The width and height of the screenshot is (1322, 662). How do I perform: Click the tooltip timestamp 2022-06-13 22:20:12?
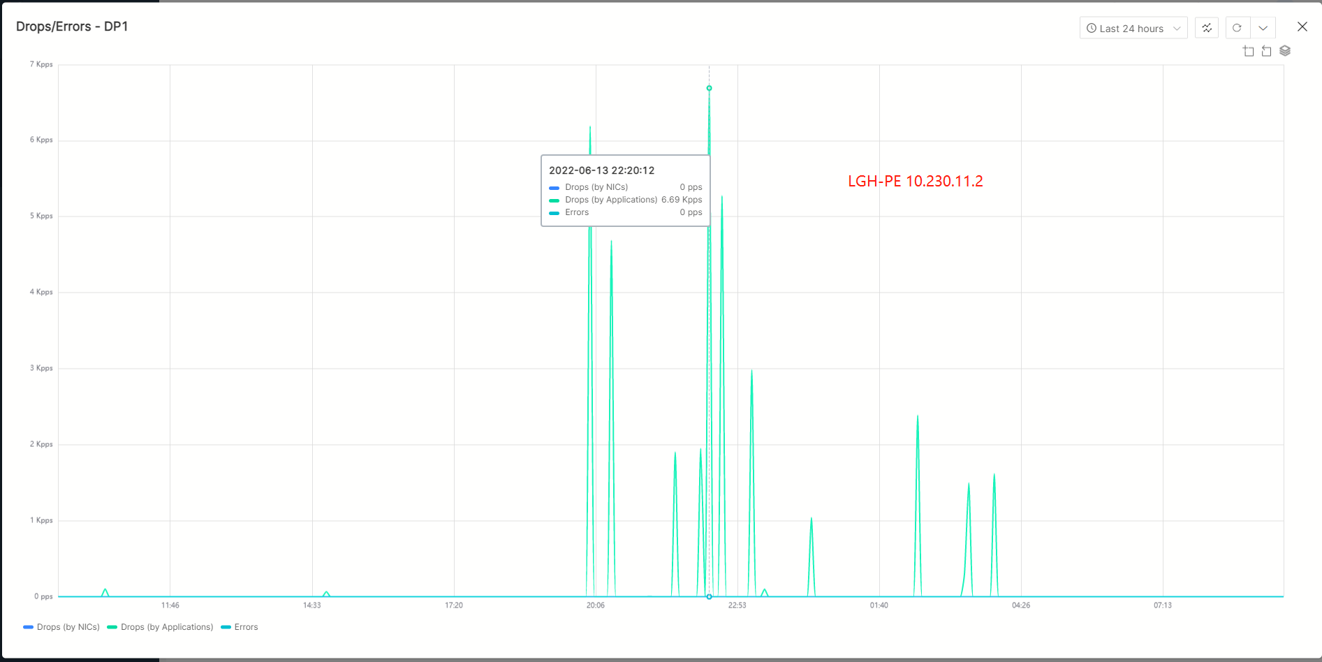tap(601, 170)
